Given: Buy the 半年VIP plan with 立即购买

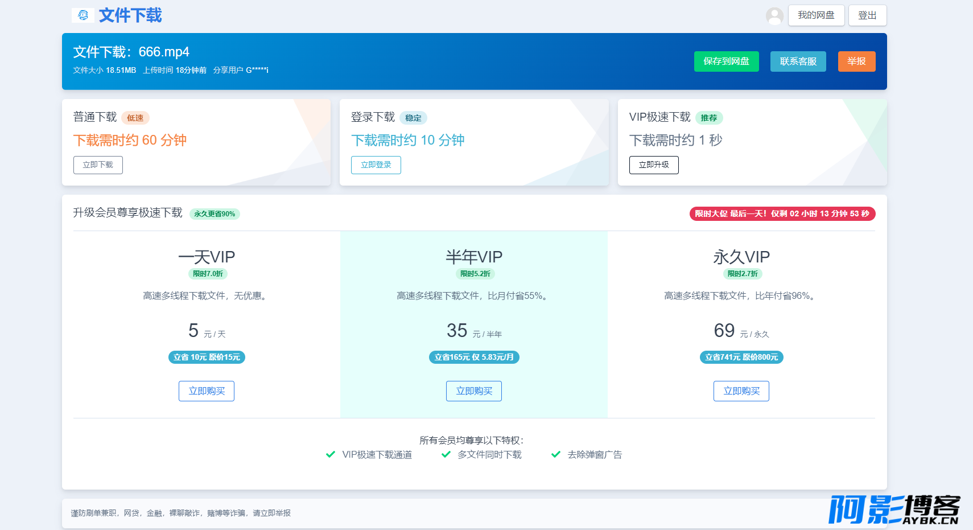Looking at the screenshot, I should point(474,391).
